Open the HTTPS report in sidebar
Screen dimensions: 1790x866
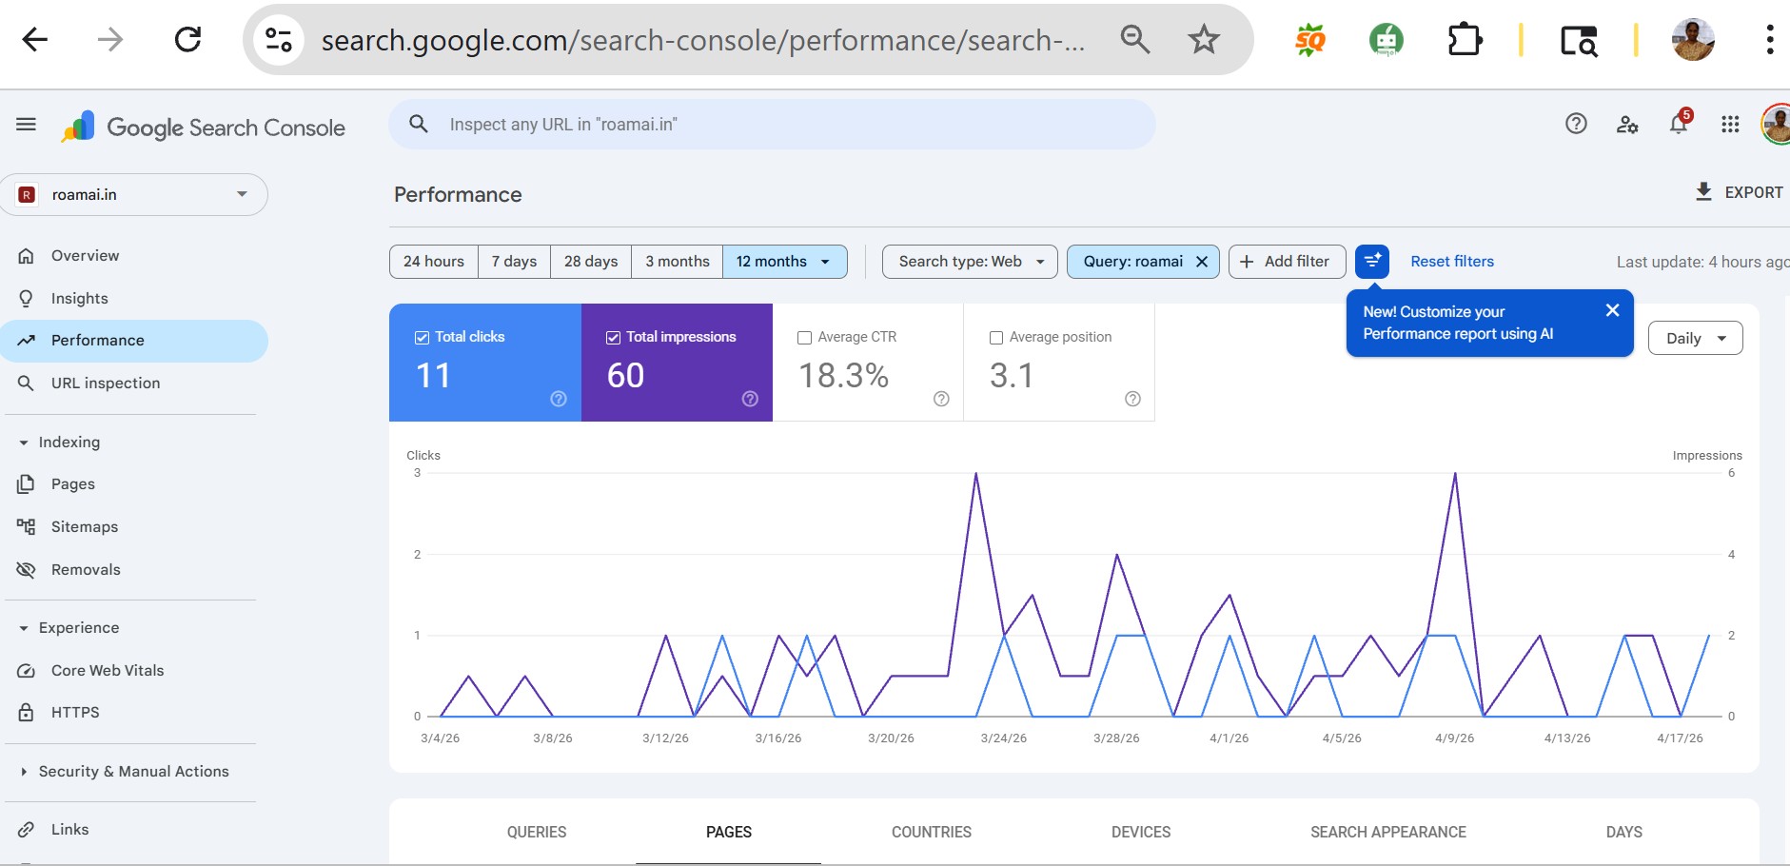pyautogui.click(x=134, y=713)
